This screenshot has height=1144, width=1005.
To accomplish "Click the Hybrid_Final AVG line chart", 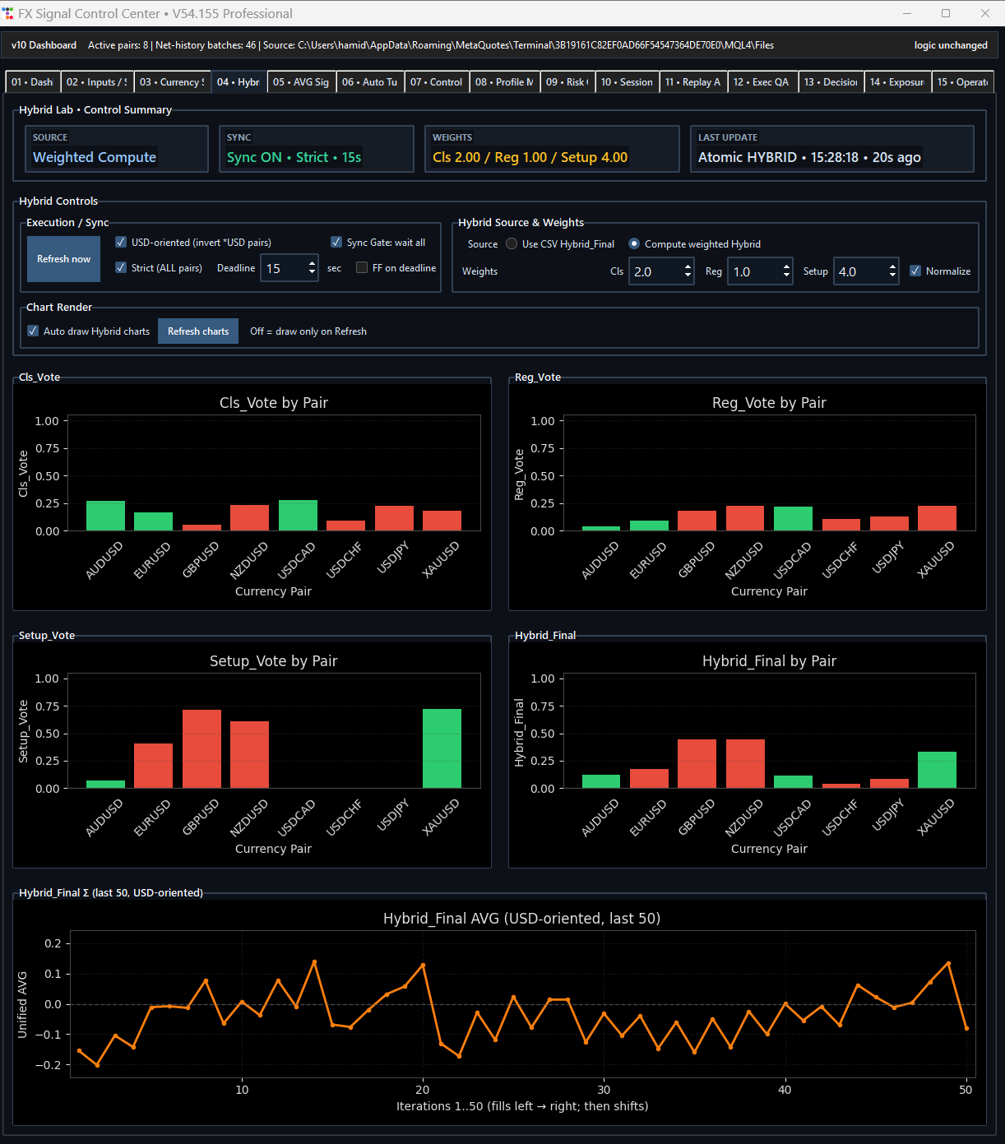I will coord(499,1012).
